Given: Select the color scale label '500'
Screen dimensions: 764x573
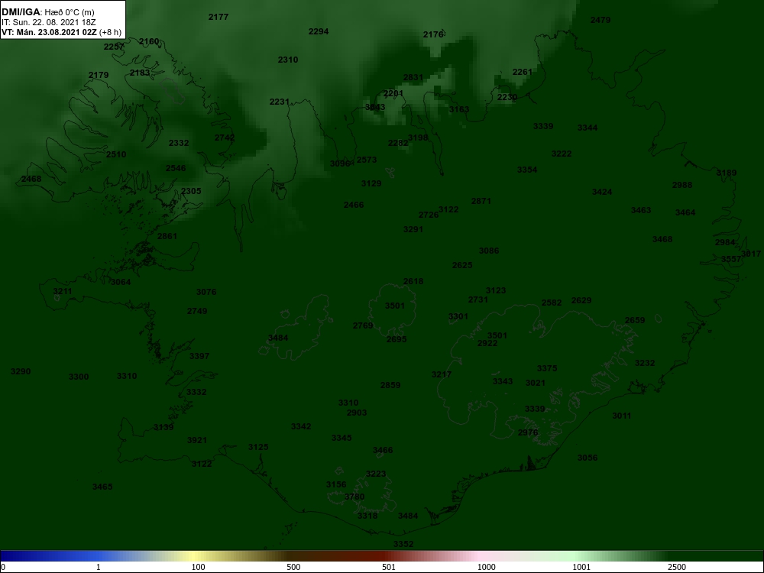Looking at the screenshot, I should point(293,567).
